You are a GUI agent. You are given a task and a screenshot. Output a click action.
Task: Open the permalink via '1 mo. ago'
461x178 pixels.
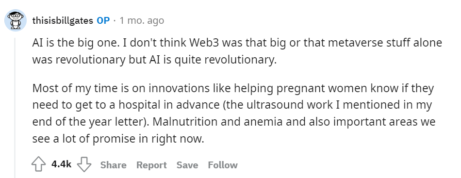click(x=142, y=20)
